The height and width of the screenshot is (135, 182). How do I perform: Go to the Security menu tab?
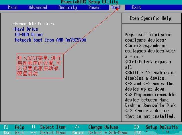68,7
